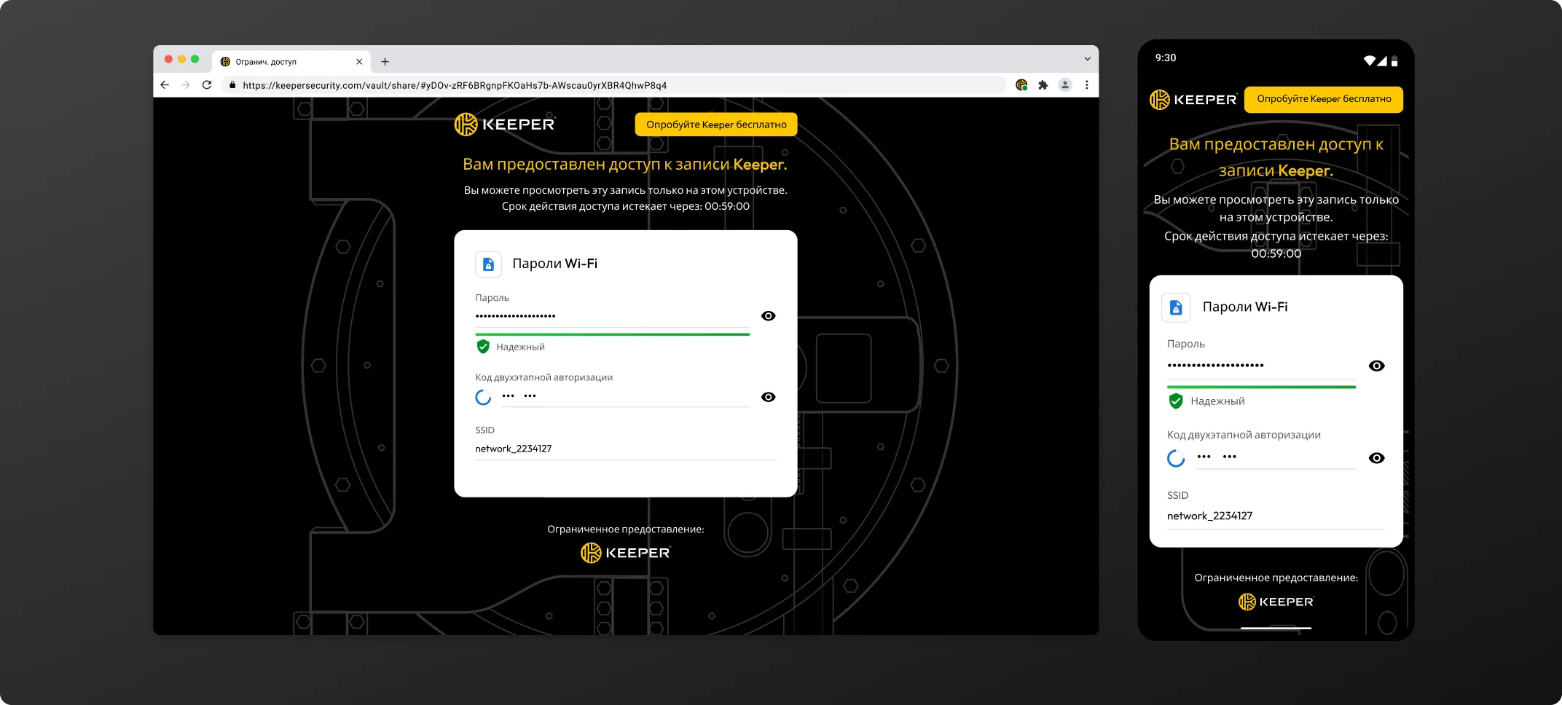This screenshot has height=705, width=1562.
Task: Open the browser three-dot menu
Action: (x=1087, y=85)
